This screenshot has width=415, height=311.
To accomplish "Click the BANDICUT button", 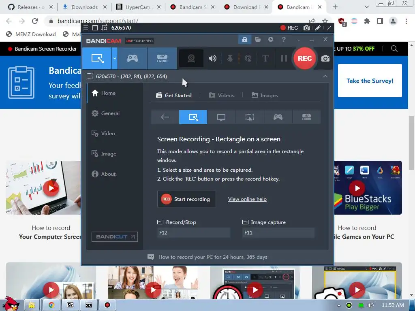I will 115,236.
